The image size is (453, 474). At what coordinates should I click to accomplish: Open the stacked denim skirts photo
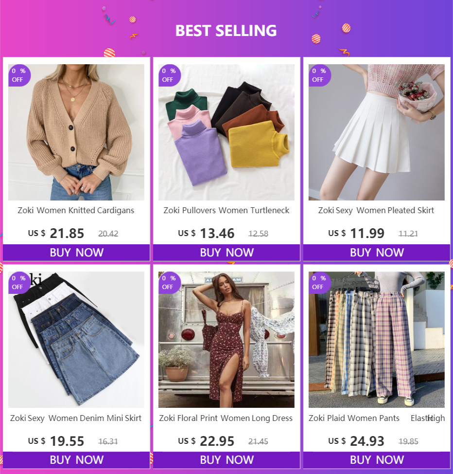[x=76, y=340]
